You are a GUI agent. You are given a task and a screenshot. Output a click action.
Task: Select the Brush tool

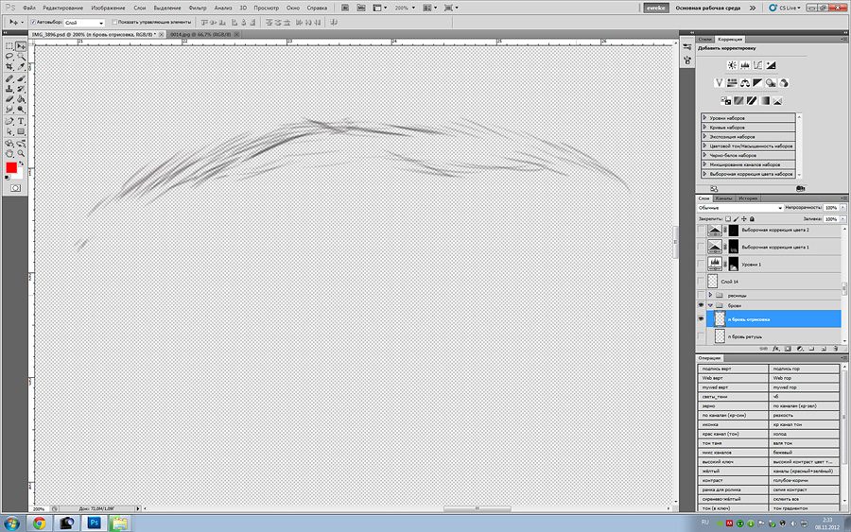coord(21,78)
